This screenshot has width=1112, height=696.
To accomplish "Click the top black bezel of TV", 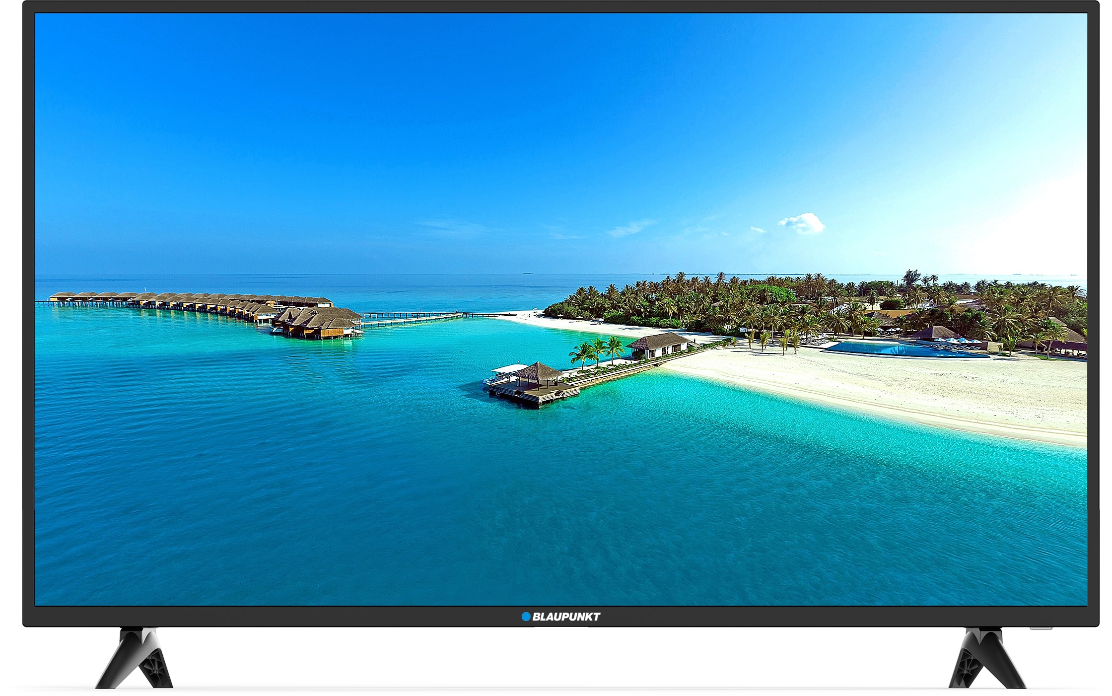I will point(556,6).
